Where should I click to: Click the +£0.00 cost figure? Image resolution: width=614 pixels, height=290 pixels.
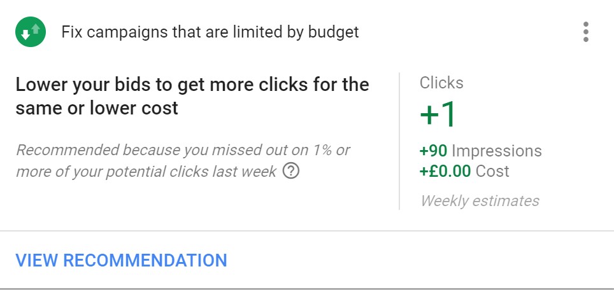pos(445,171)
